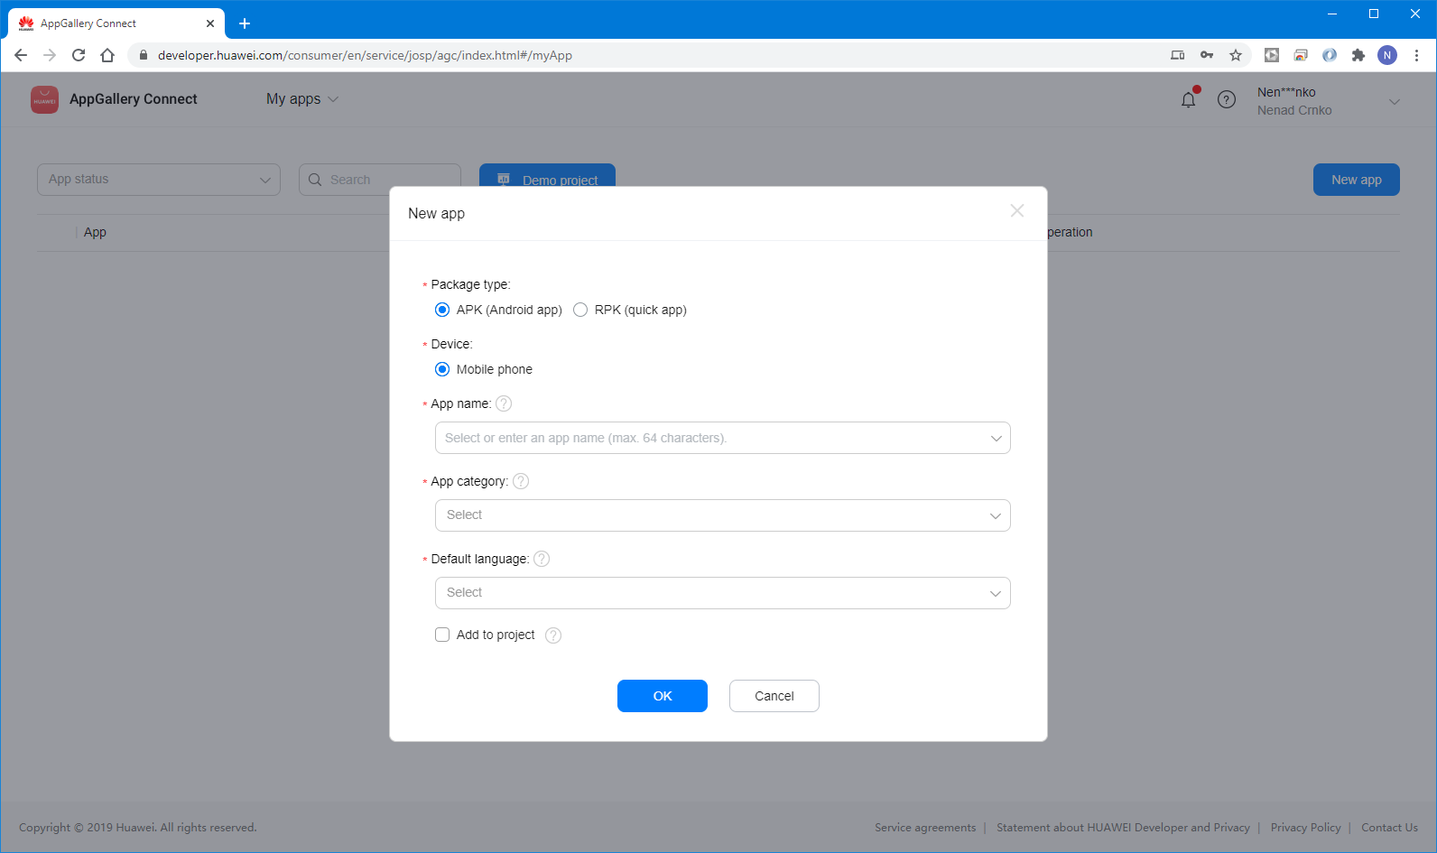Open the Chrome three-dot menu
Viewport: 1437px width, 853px height.
[1417, 55]
